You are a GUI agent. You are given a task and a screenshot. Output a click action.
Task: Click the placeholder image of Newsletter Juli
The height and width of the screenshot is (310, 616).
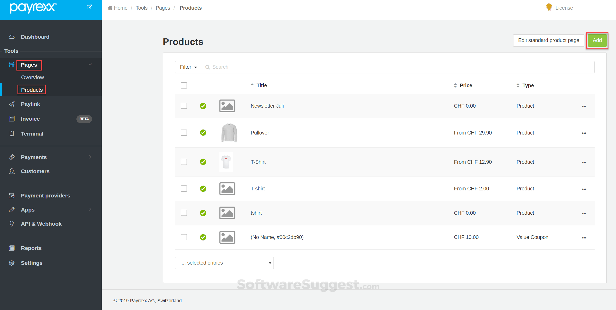click(227, 106)
